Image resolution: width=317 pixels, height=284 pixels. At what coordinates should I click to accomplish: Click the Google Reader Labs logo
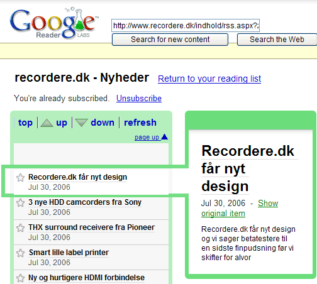[54, 23]
